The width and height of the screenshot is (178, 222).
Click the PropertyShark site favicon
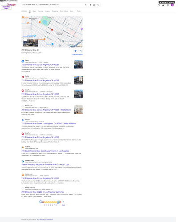click(23, 161)
